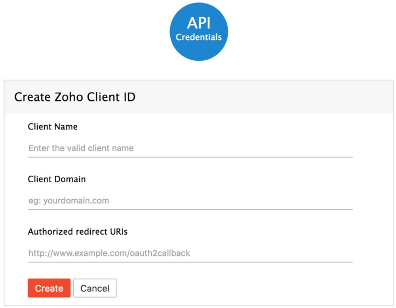396x308 pixels.
Task: Click the 'Client Name' field label
Action: click(x=53, y=127)
